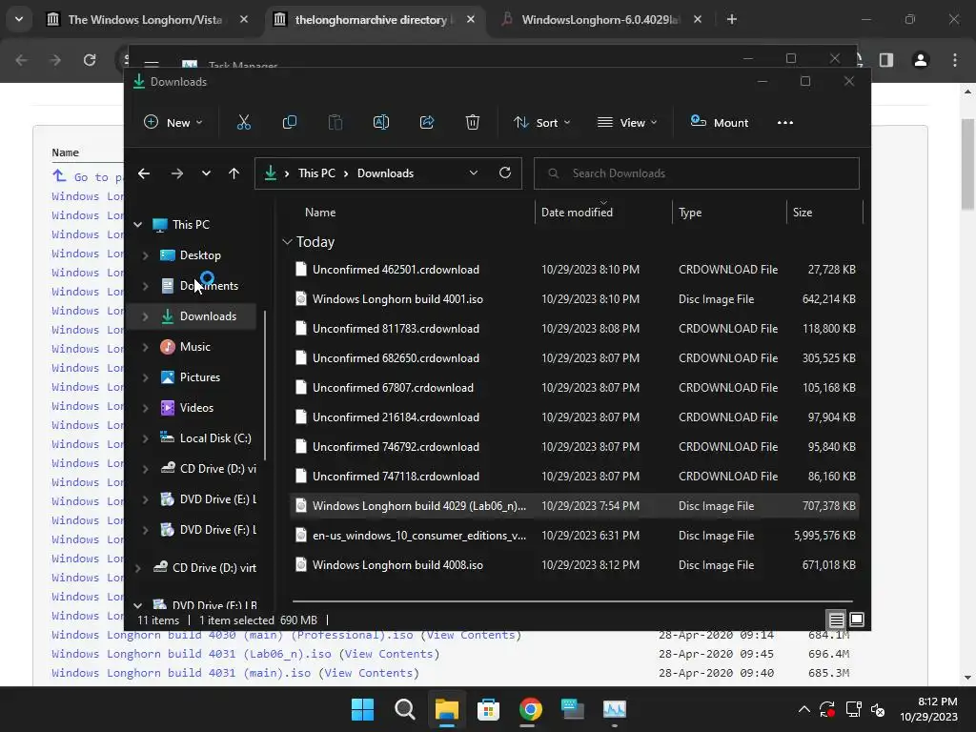The height and width of the screenshot is (732, 976).
Task: Click This PC in address breadcrumb
Action: tap(316, 173)
